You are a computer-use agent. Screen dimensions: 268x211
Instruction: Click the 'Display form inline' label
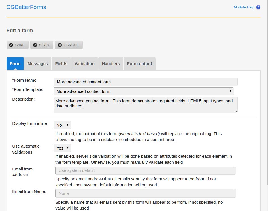click(29, 123)
